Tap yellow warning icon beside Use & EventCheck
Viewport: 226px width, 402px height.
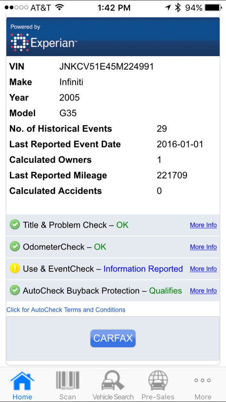tap(15, 269)
